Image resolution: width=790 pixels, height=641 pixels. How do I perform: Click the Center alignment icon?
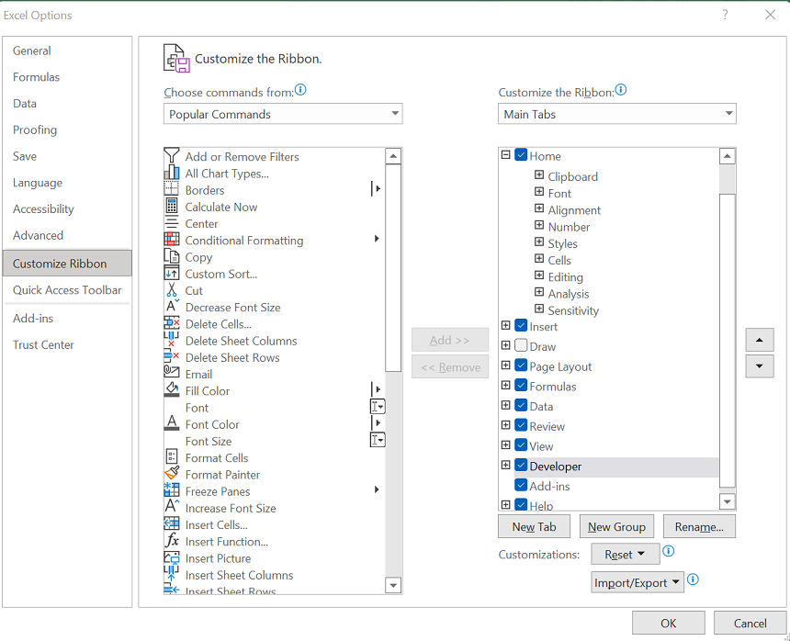pos(171,223)
